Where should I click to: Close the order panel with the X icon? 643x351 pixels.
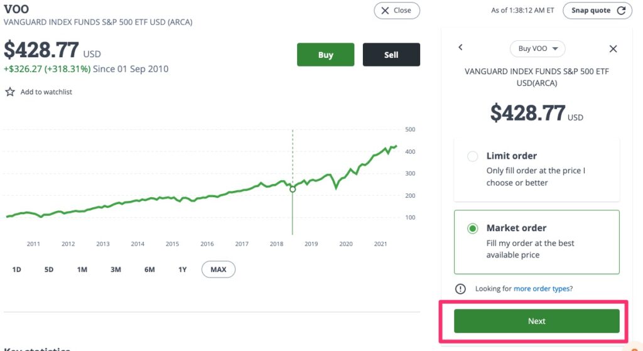[x=613, y=49]
